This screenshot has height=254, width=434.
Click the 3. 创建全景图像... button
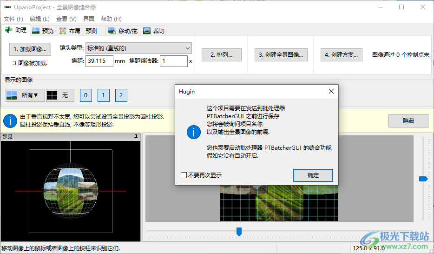pyautogui.click(x=281, y=55)
